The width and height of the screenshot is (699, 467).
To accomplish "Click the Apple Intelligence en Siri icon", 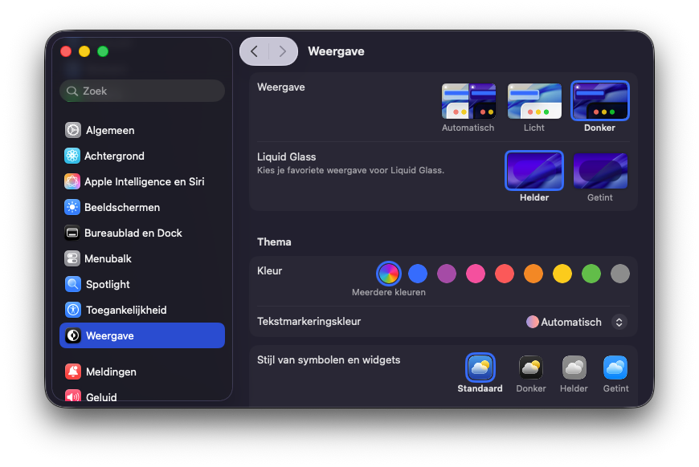I will tap(73, 181).
